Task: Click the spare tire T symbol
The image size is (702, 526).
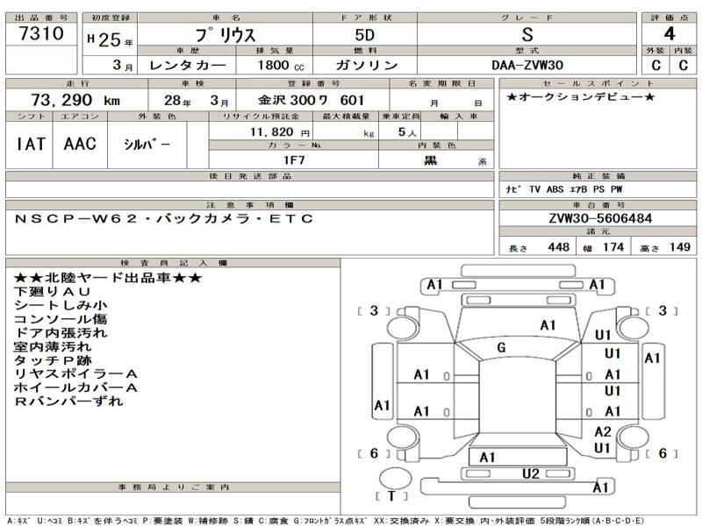Action: (x=388, y=495)
